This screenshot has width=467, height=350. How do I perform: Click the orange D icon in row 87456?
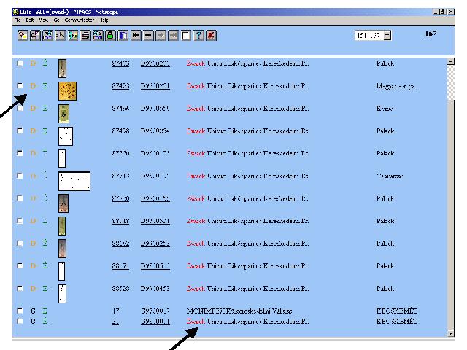[x=33, y=109]
